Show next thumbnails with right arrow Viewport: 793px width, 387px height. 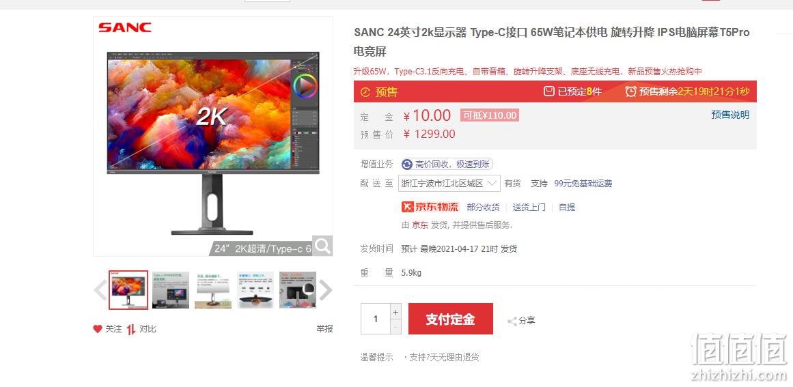coord(326,290)
